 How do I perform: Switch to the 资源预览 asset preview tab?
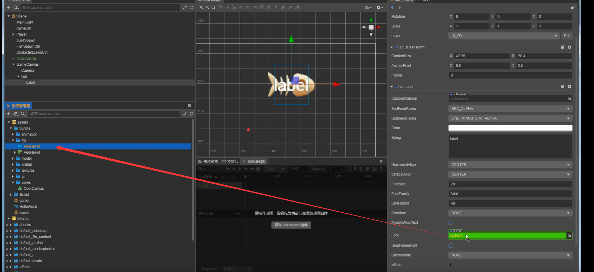tap(208, 161)
